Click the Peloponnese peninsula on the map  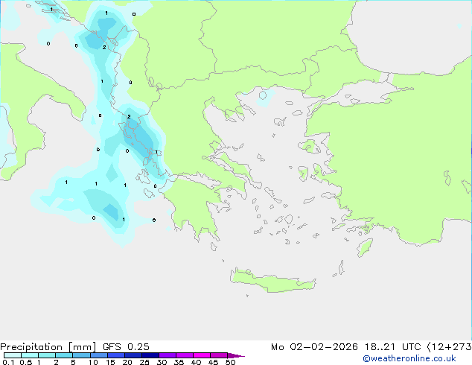[x=193, y=208]
